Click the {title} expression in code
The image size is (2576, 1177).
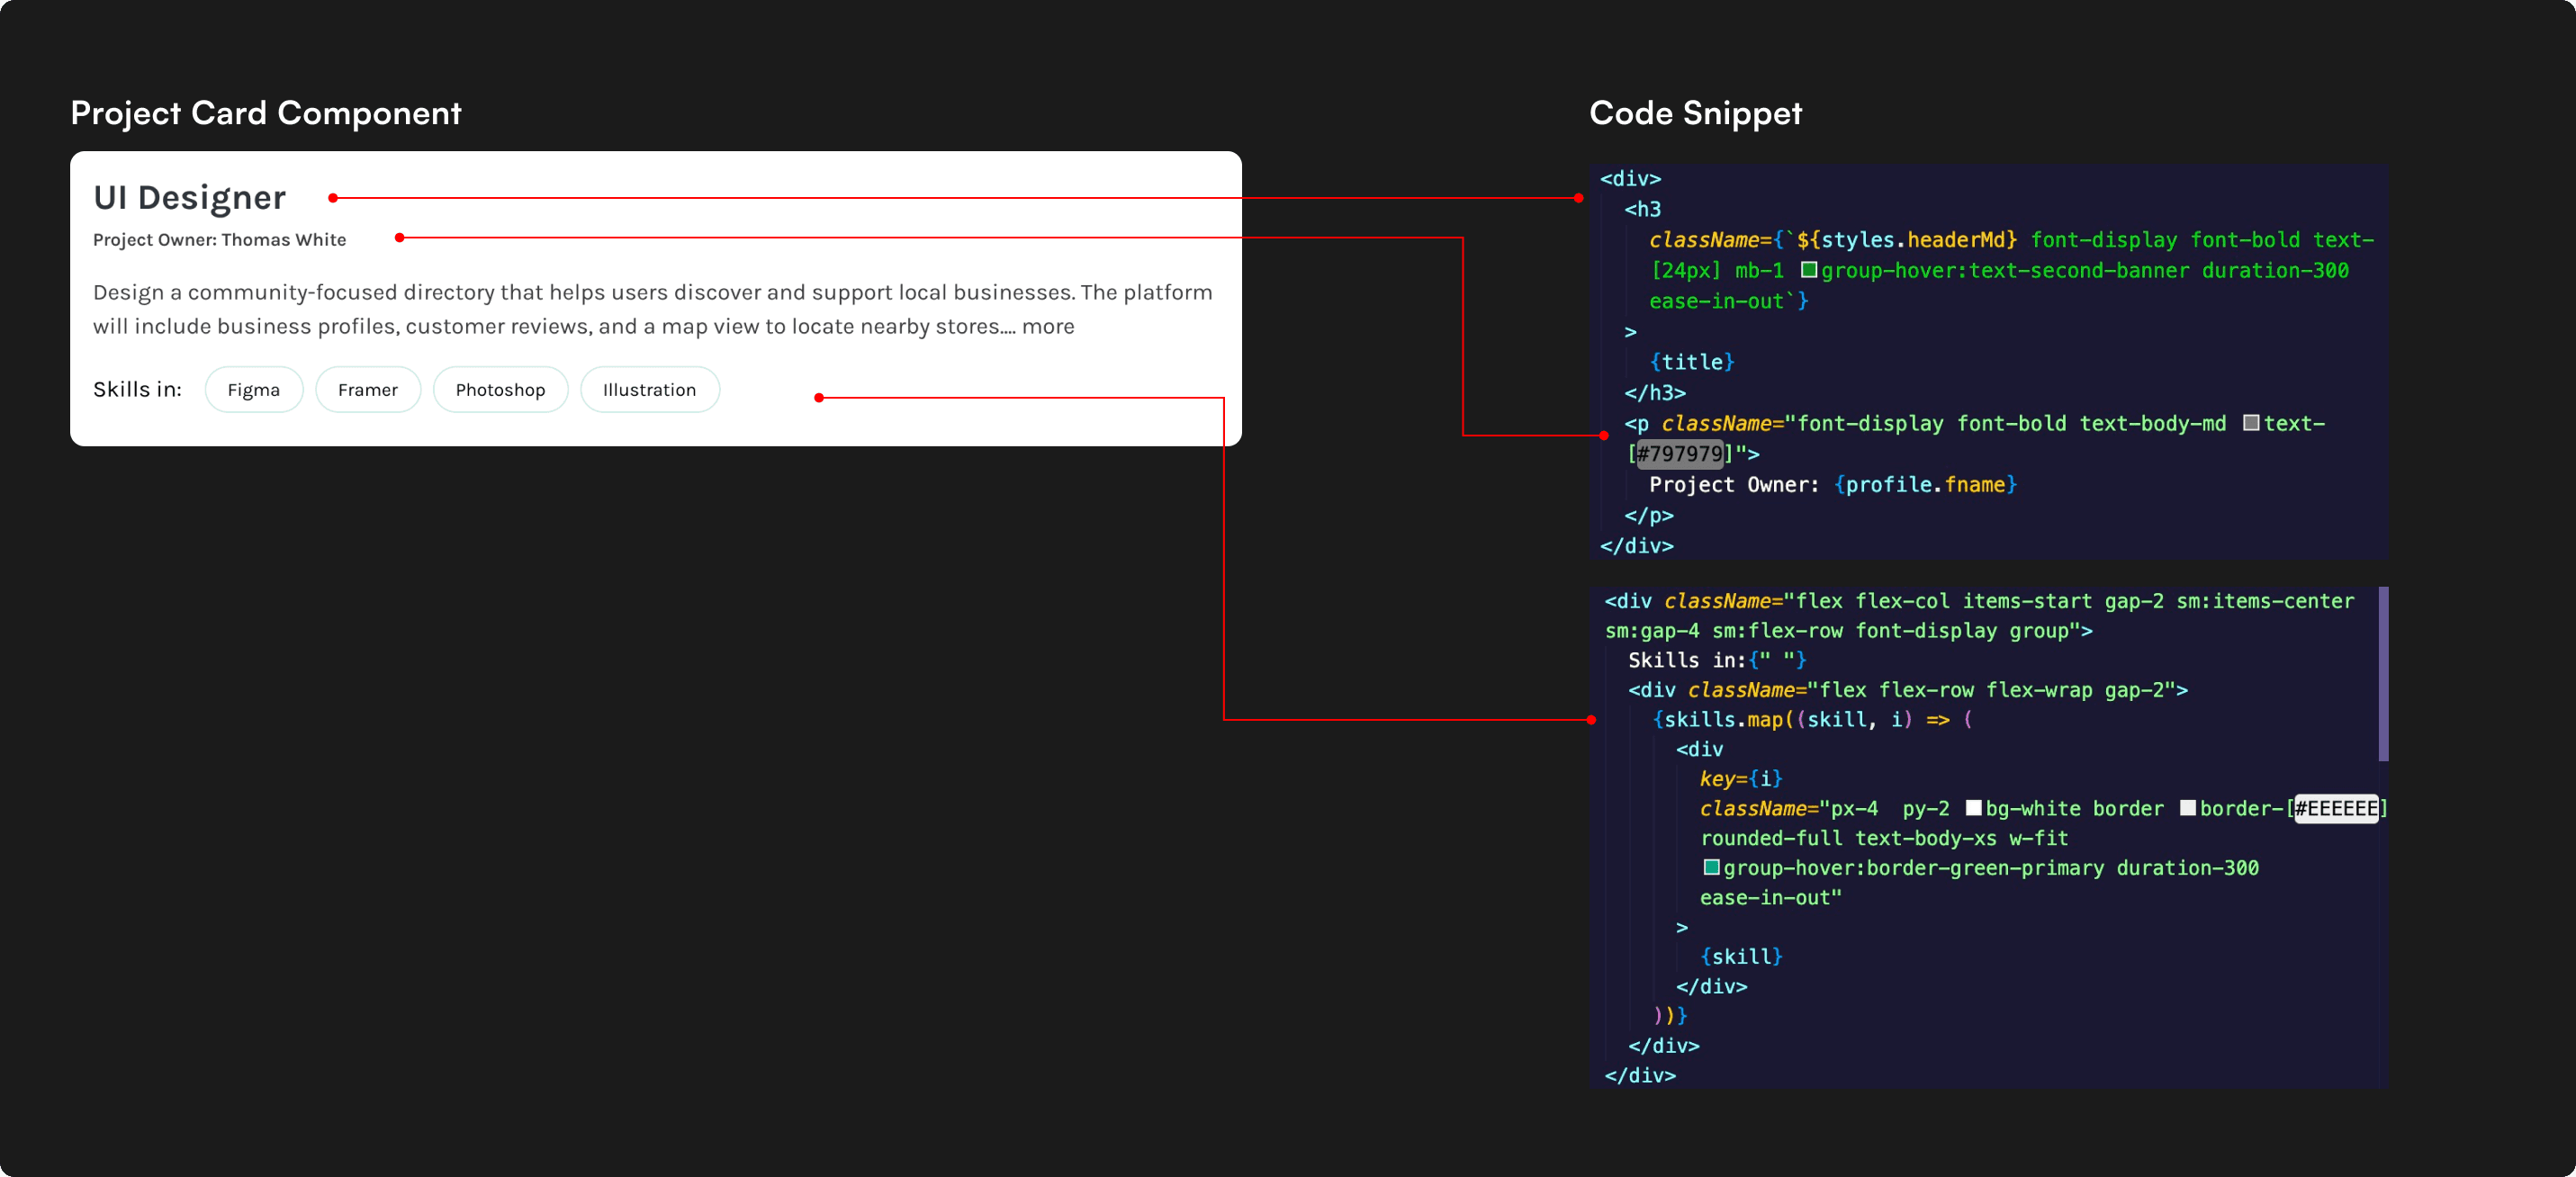point(1692,362)
